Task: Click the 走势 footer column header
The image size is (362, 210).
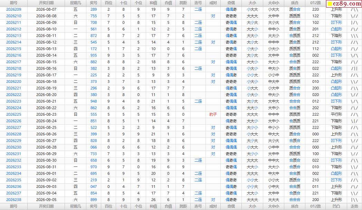Action: pyautogui.click(x=354, y=207)
